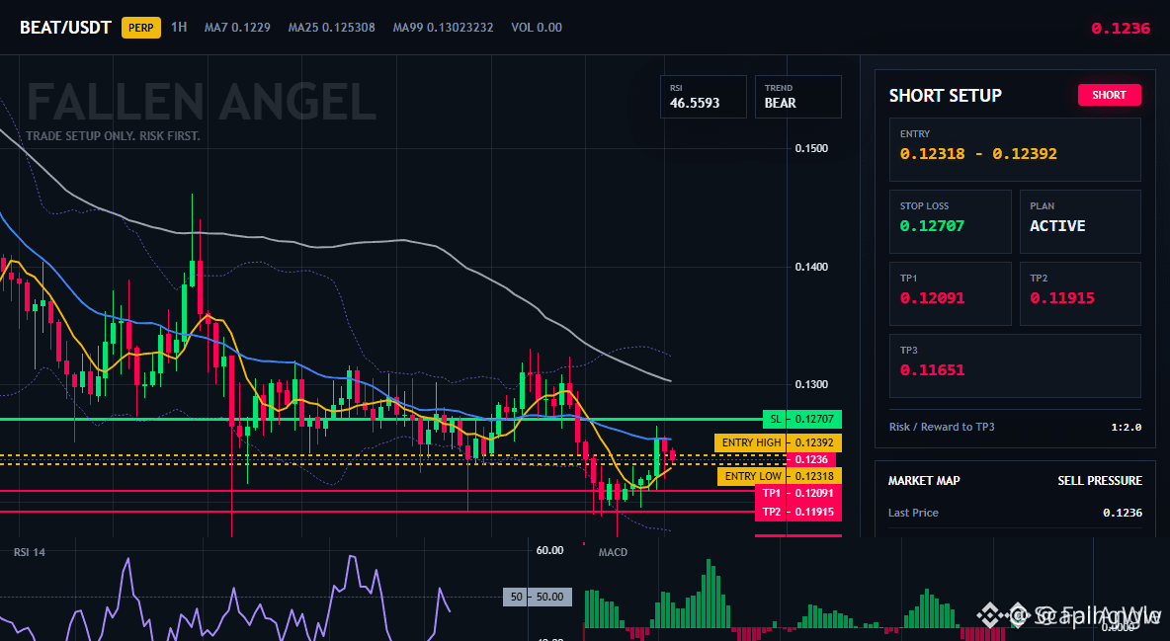
Task: Click the MA25 0.125308 indicator value
Action: pos(332,28)
